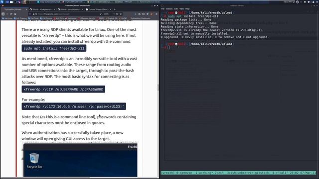Switch to Burp Suite taskbar window

[49, 2]
